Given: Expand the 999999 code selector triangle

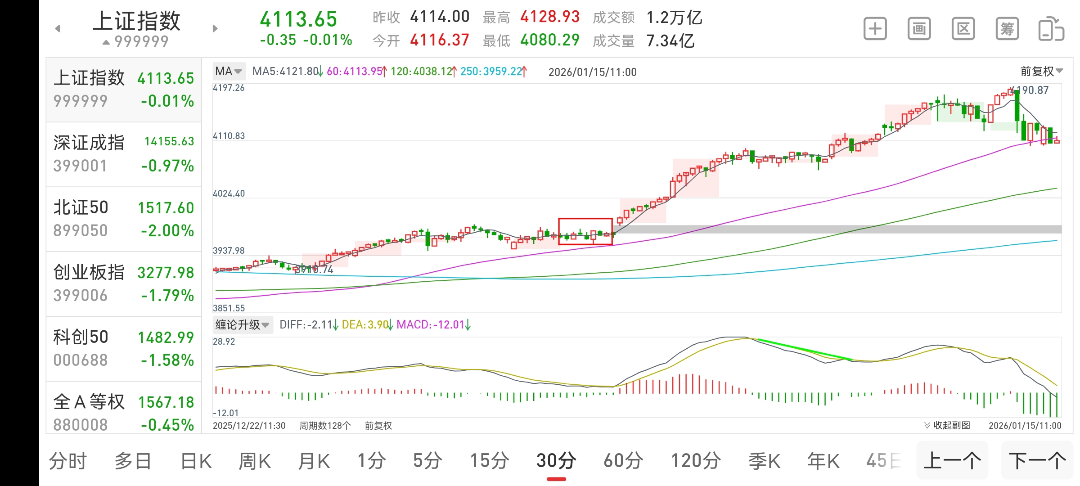Looking at the screenshot, I should coord(106,42).
